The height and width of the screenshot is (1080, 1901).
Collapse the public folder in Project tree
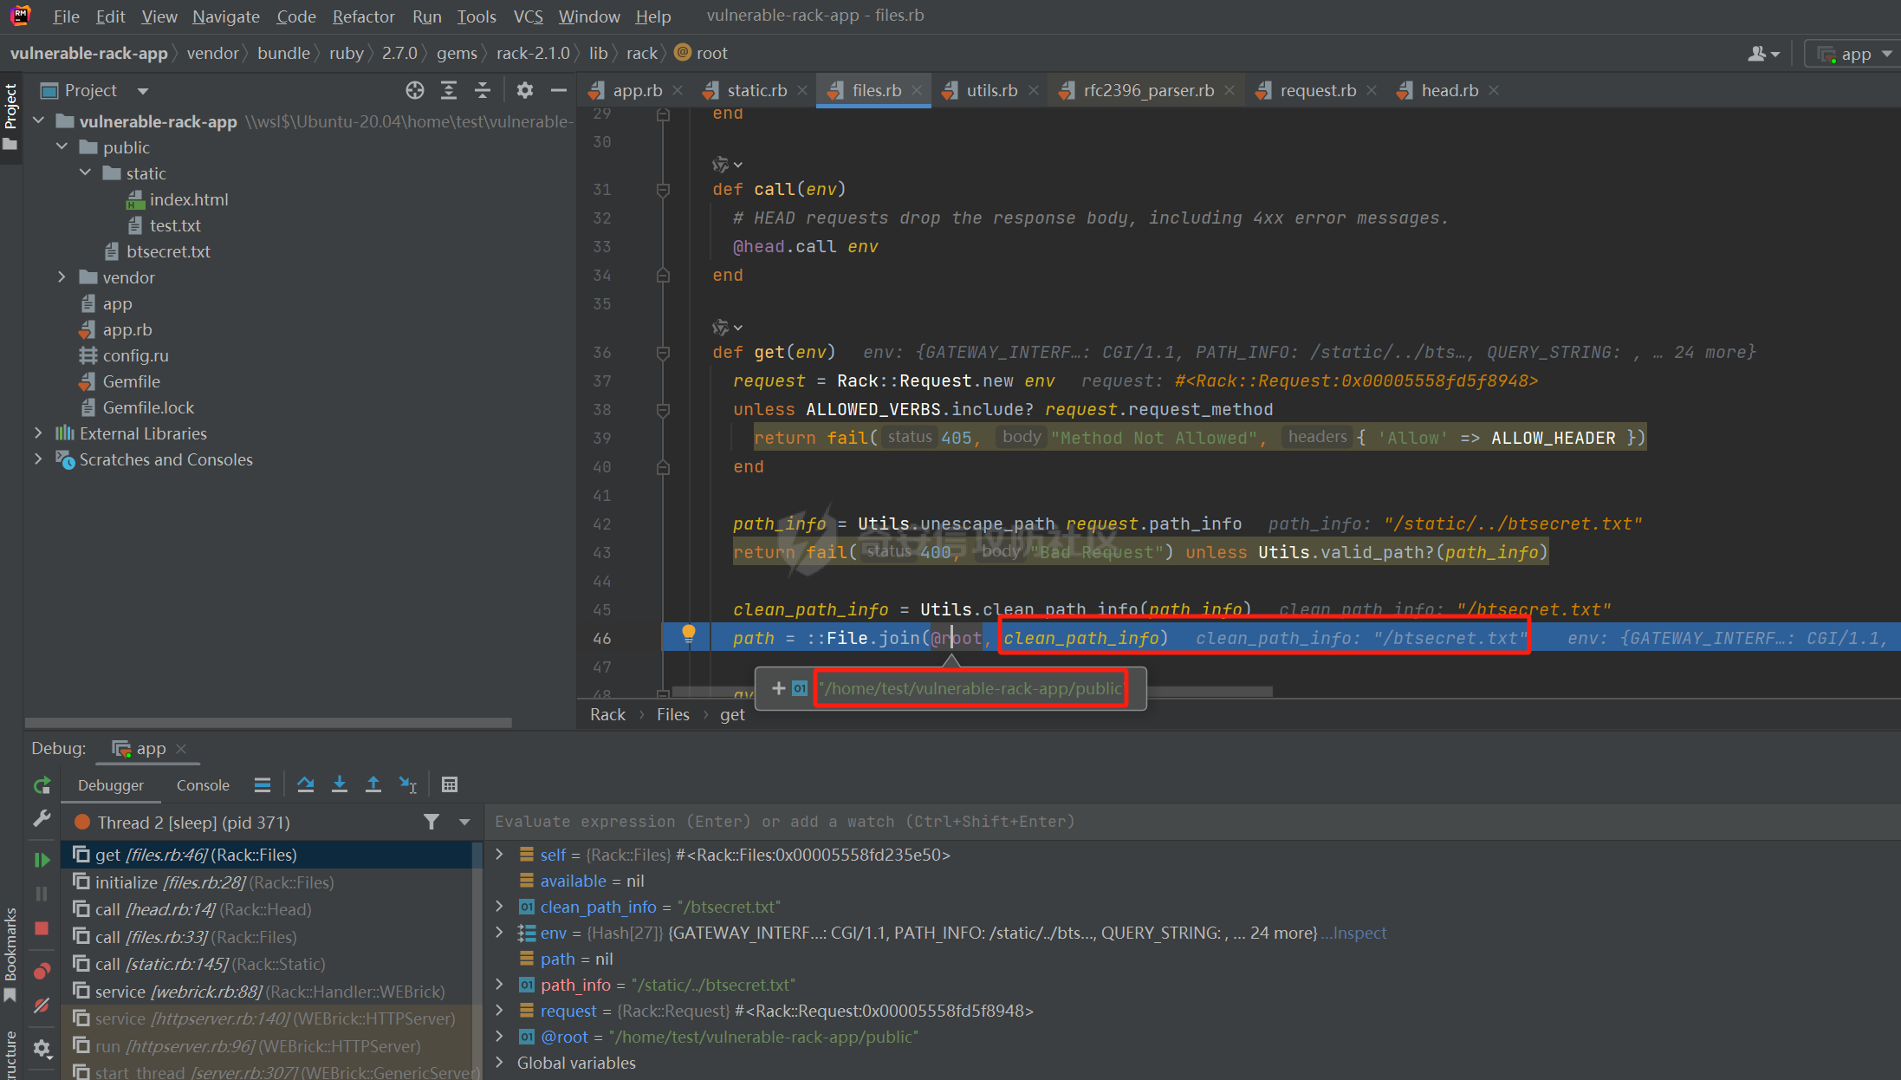(62, 147)
